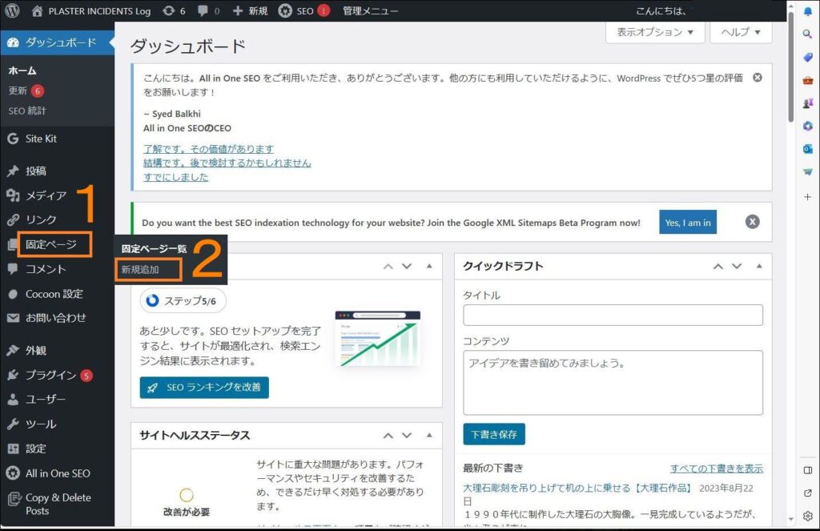820x531 pixels.
Task: Open the comments bubble in admin bar
Action: click(208, 11)
